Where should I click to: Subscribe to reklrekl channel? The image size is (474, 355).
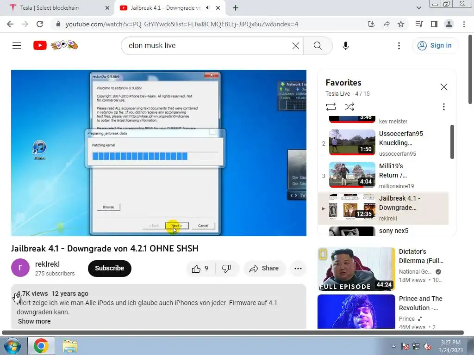(109, 268)
